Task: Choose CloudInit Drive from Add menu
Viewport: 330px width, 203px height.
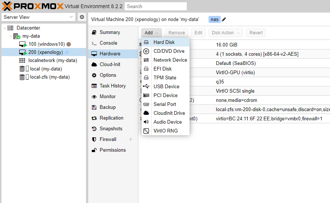Action: coord(166,113)
